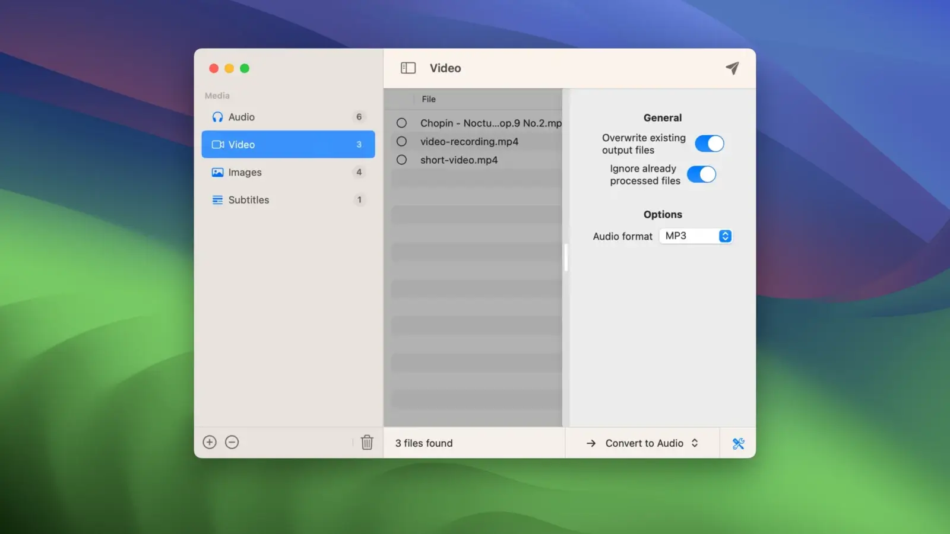Viewport: 950px width, 534px height.
Task: Turn off Ignore already processed files
Action: click(701, 174)
